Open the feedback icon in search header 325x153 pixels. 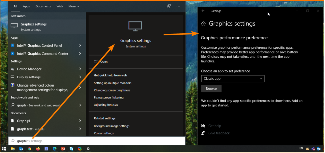pos(169,6)
